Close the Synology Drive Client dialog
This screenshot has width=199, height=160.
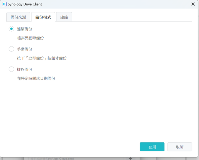tap(193, 4)
